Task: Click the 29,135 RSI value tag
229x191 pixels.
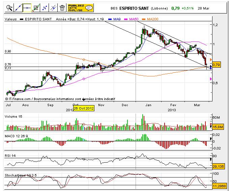Action: 218,166
